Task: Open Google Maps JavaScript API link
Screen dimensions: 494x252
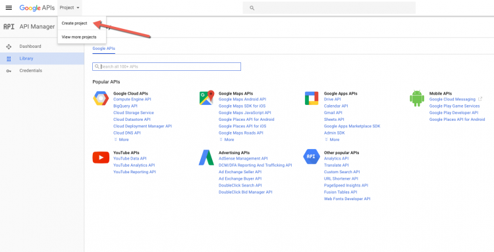Action: (x=245, y=113)
